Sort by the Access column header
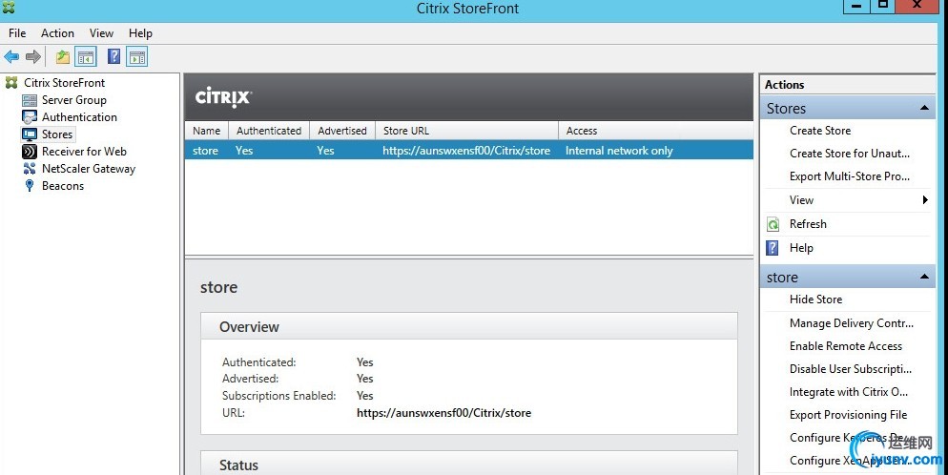The height and width of the screenshot is (475, 948). pyautogui.click(x=656, y=131)
